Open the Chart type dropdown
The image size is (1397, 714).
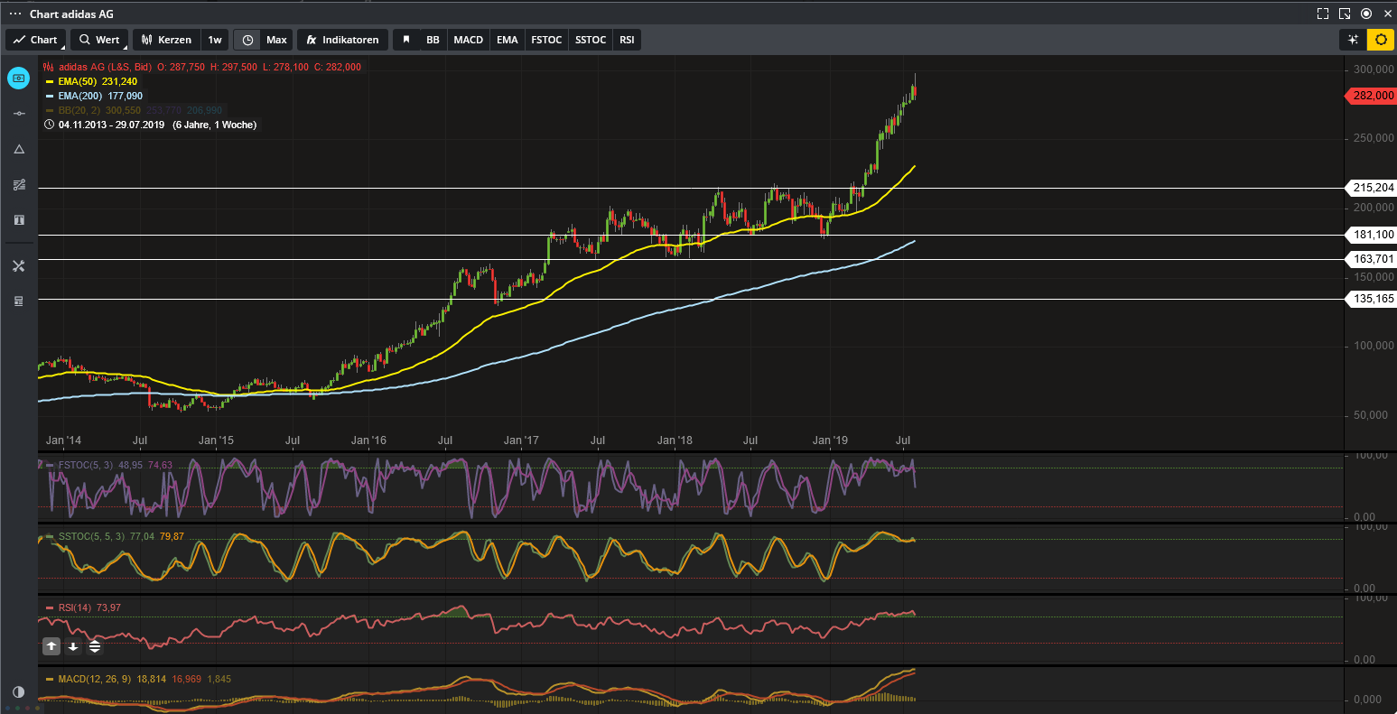coord(35,40)
